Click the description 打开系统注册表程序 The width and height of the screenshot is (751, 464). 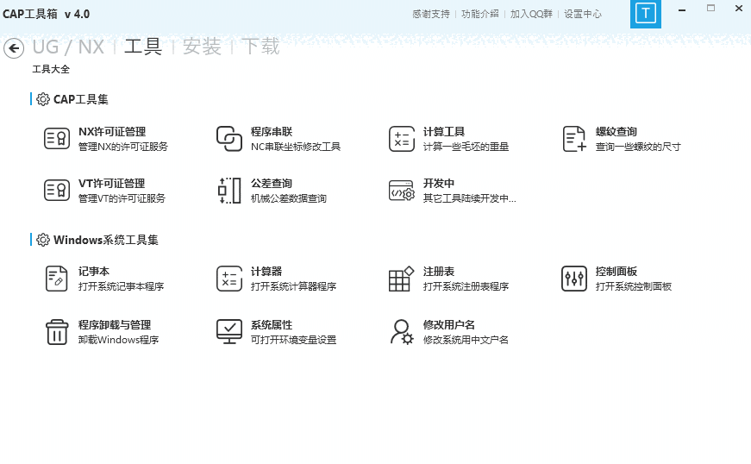click(x=466, y=286)
